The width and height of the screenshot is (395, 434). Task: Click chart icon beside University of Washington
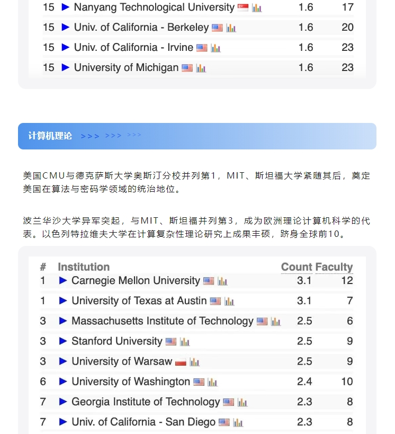[212, 382]
